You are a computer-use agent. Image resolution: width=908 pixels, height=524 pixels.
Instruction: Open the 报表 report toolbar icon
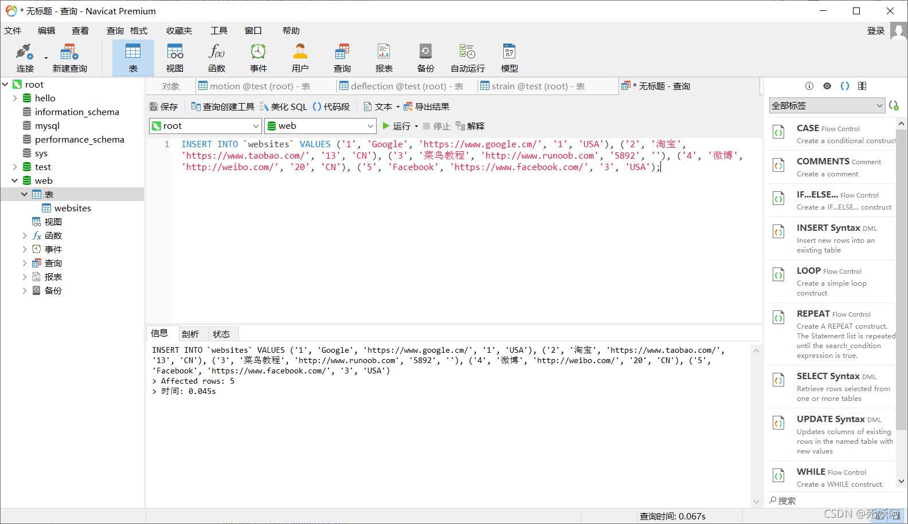(384, 58)
